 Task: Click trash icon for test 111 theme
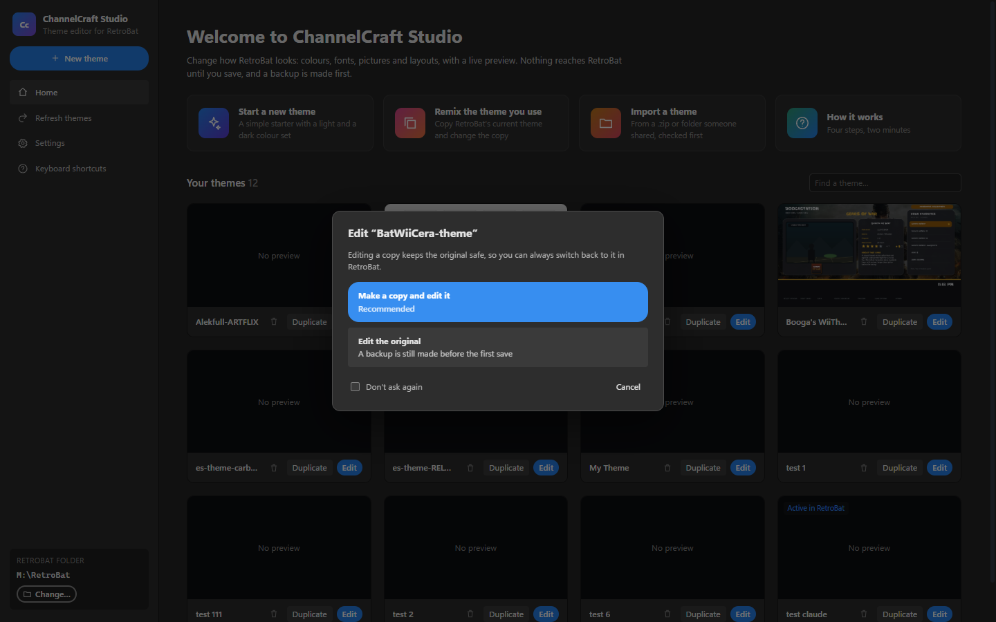[274, 614]
